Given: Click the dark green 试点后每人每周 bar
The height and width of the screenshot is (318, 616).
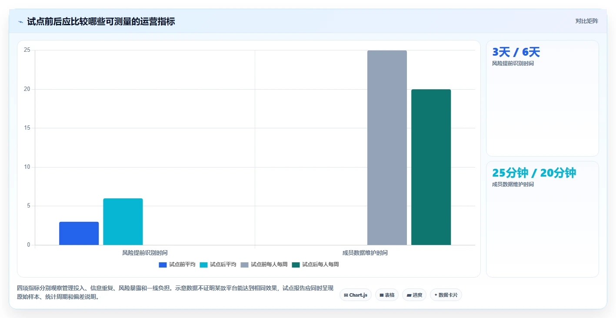Looking at the screenshot, I should tap(431, 167).
